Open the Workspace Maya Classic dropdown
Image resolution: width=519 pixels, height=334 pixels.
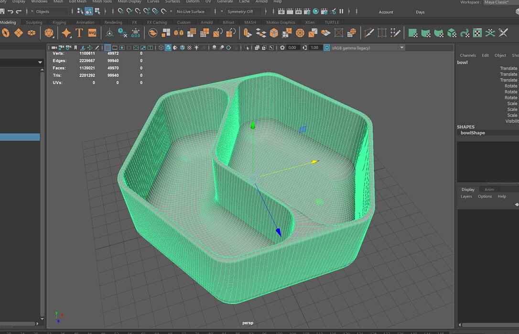[x=501, y=2]
